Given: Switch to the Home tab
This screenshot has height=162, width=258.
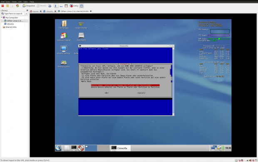Looking at the screenshot, I should (x=35, y=11).
